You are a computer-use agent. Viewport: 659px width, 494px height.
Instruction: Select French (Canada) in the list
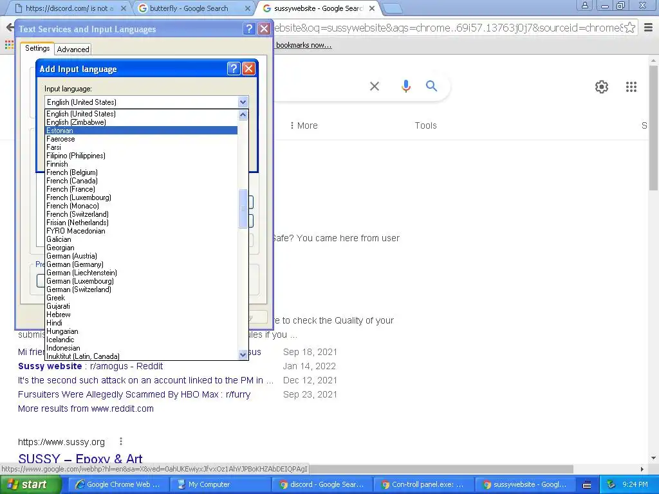pos(141,181)
